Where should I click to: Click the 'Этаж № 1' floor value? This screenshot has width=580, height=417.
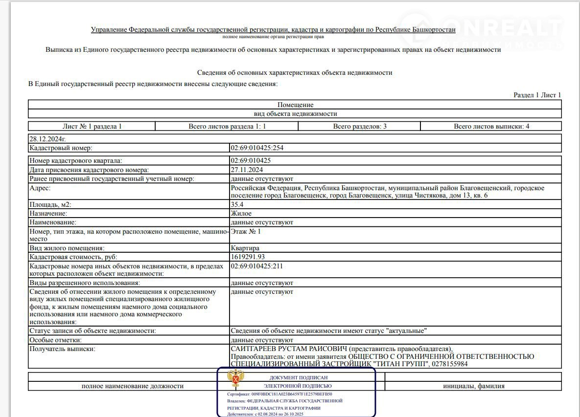[246, 231]
